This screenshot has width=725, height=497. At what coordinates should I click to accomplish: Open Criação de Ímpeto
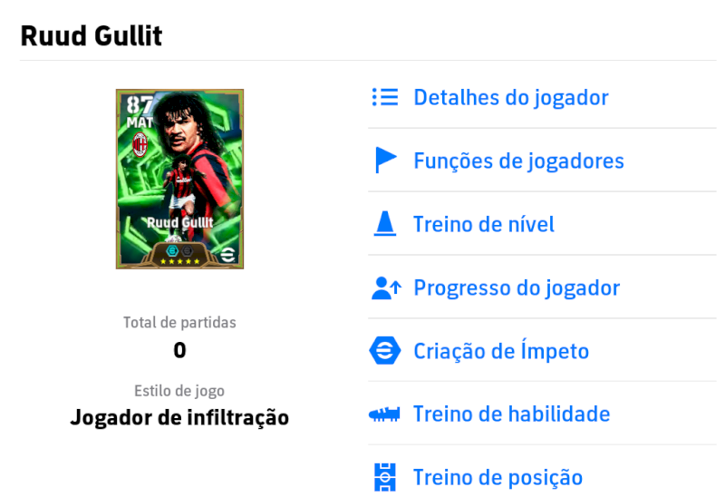pyautogui.click(x=501, y=350)
